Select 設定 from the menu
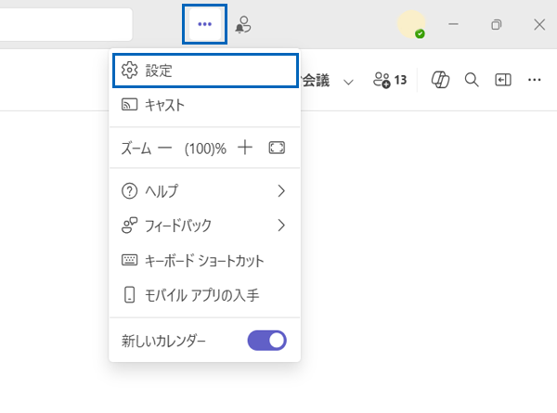The image size is (557, 413). [205, 71]
